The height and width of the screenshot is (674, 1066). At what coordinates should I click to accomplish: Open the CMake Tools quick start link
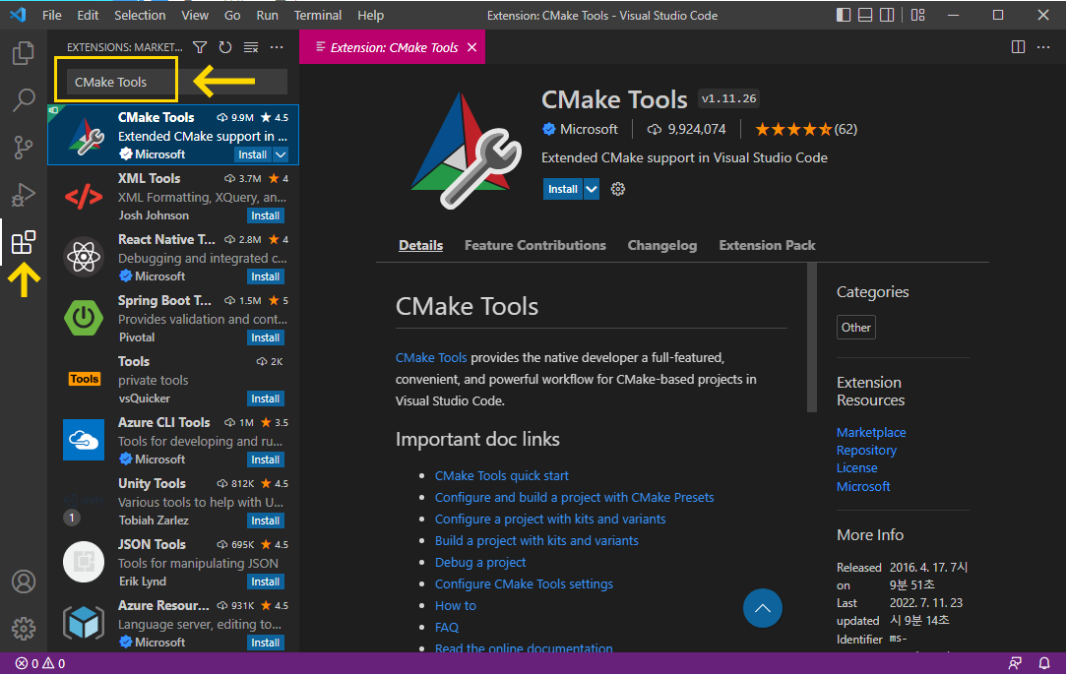[502, 475]
